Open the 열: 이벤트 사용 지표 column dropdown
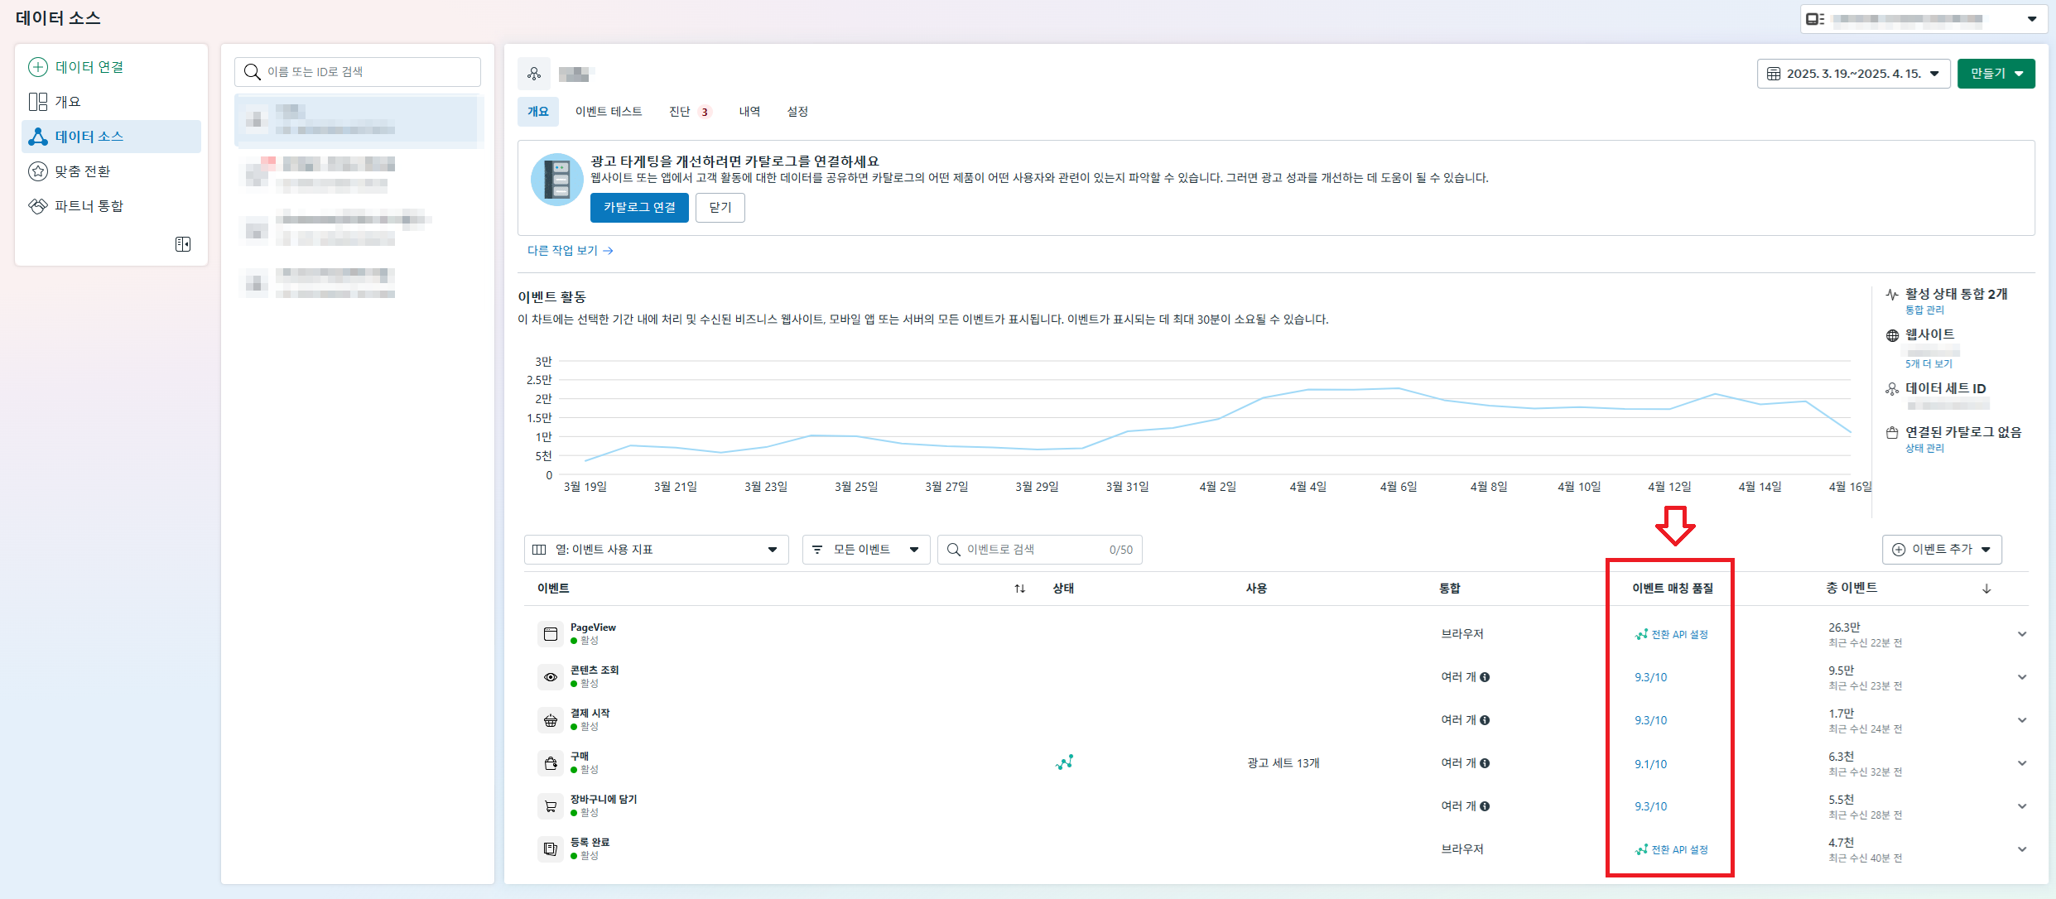This screenshot has height=899, width=2056. click(x=656, y=550)
